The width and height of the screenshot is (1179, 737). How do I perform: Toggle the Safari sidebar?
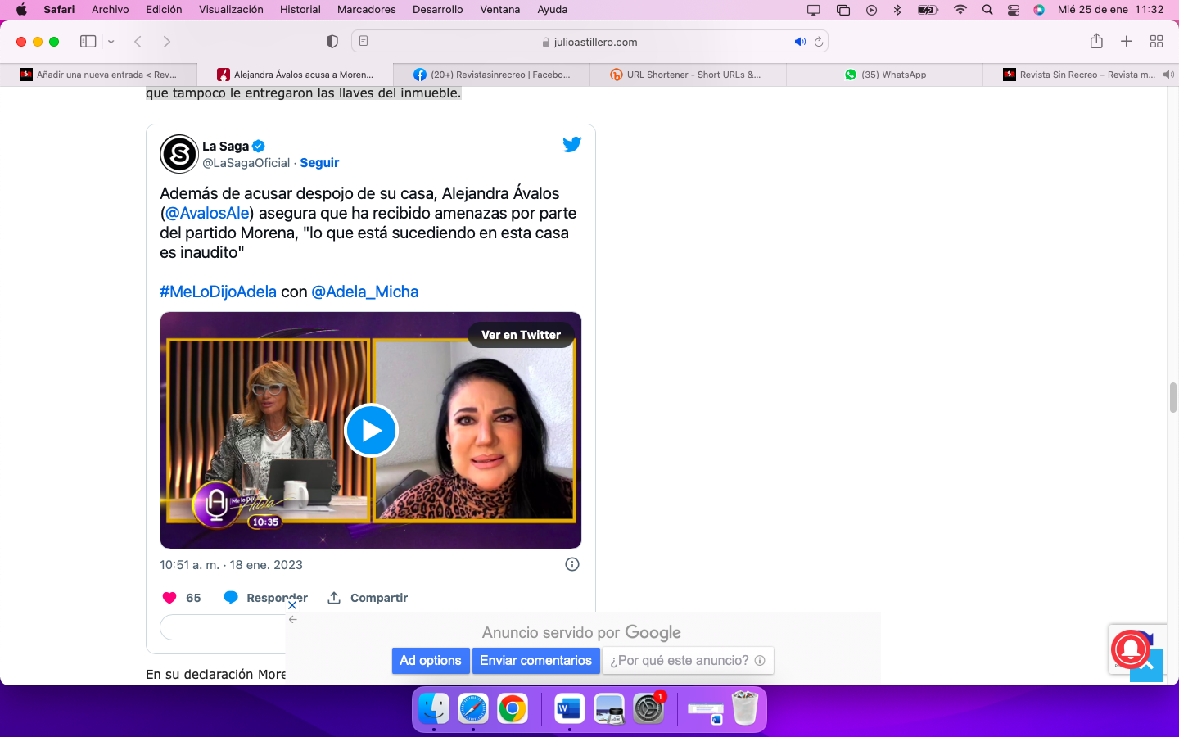[x=88, y=42]
